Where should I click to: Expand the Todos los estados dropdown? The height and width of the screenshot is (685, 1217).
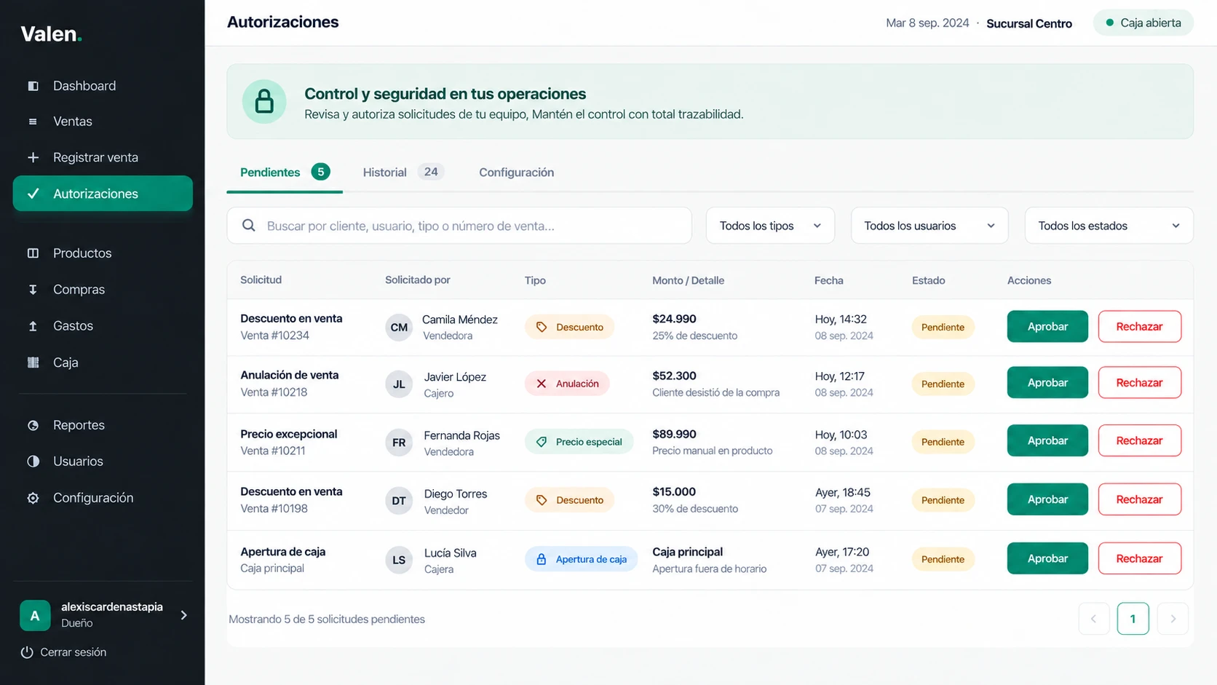(1109, 226)
